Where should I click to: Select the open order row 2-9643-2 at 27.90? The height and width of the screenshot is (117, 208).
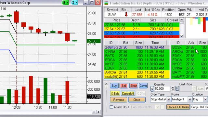pos(137,47)
